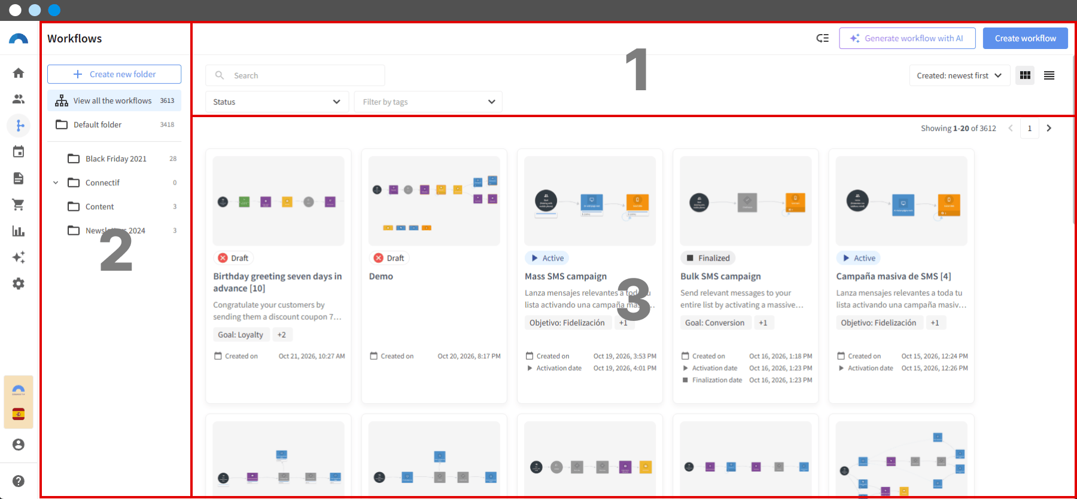Open the Contacts people icon in sidebar
This screenshot has height=499, width=1077.
pyautogui.click(x=19, y=99)
